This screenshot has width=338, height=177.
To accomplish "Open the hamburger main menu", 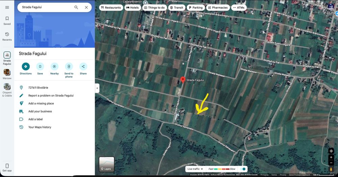I will click(7, 7).
